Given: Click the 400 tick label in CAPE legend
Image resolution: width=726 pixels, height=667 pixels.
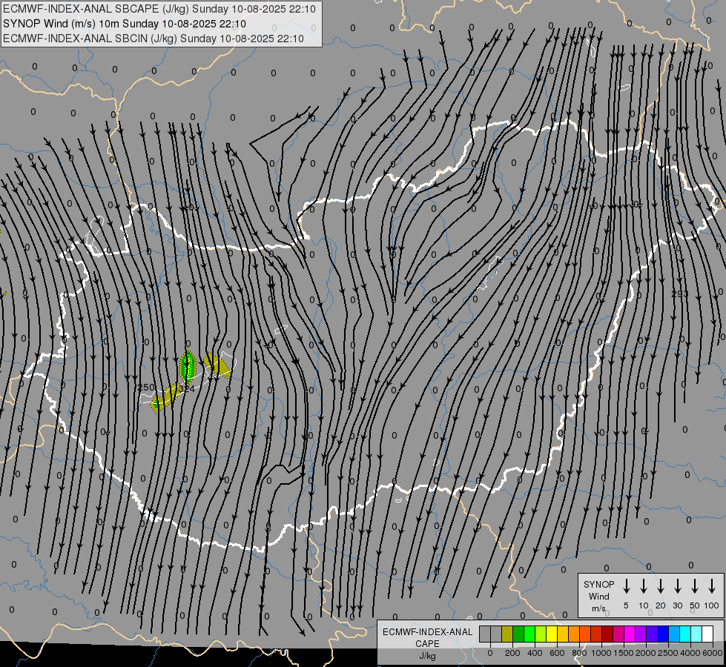Looking at the screenshot, I should point(535,653).
